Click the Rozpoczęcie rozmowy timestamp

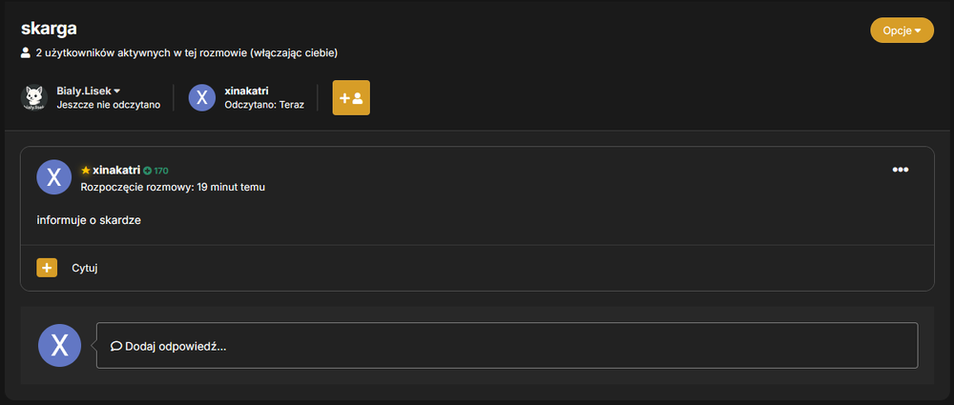coord(173,187)
